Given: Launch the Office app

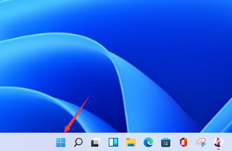Looking at the screenshot, I should [x=183, y=142].
